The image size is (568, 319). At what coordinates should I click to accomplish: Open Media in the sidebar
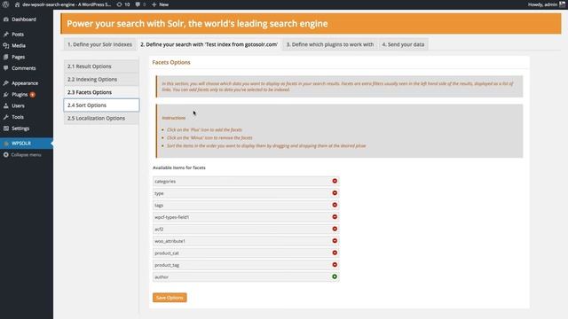[x=19, y=45]
